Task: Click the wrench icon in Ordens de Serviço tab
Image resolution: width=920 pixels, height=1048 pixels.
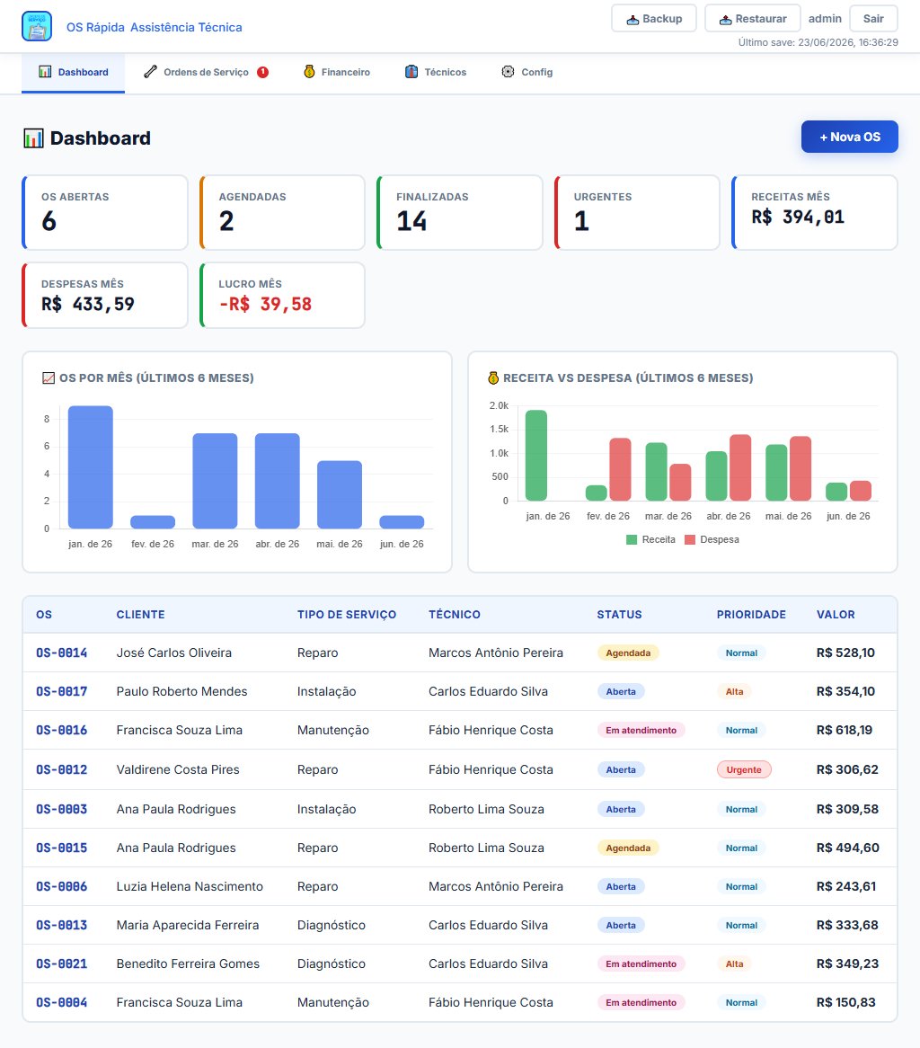Action: [x=150, y=72]
